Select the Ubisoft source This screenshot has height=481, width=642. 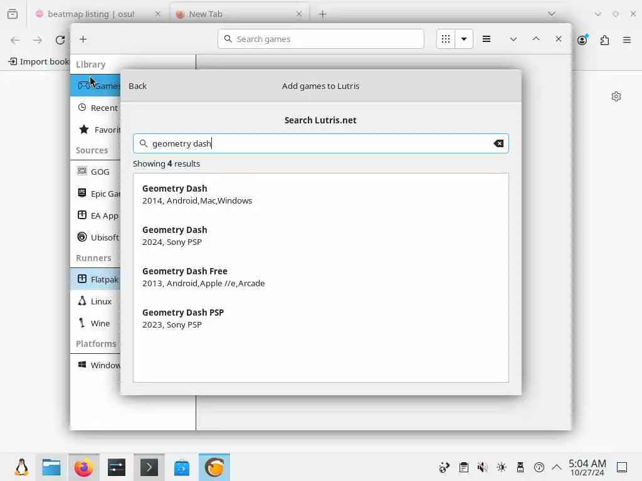95,237
